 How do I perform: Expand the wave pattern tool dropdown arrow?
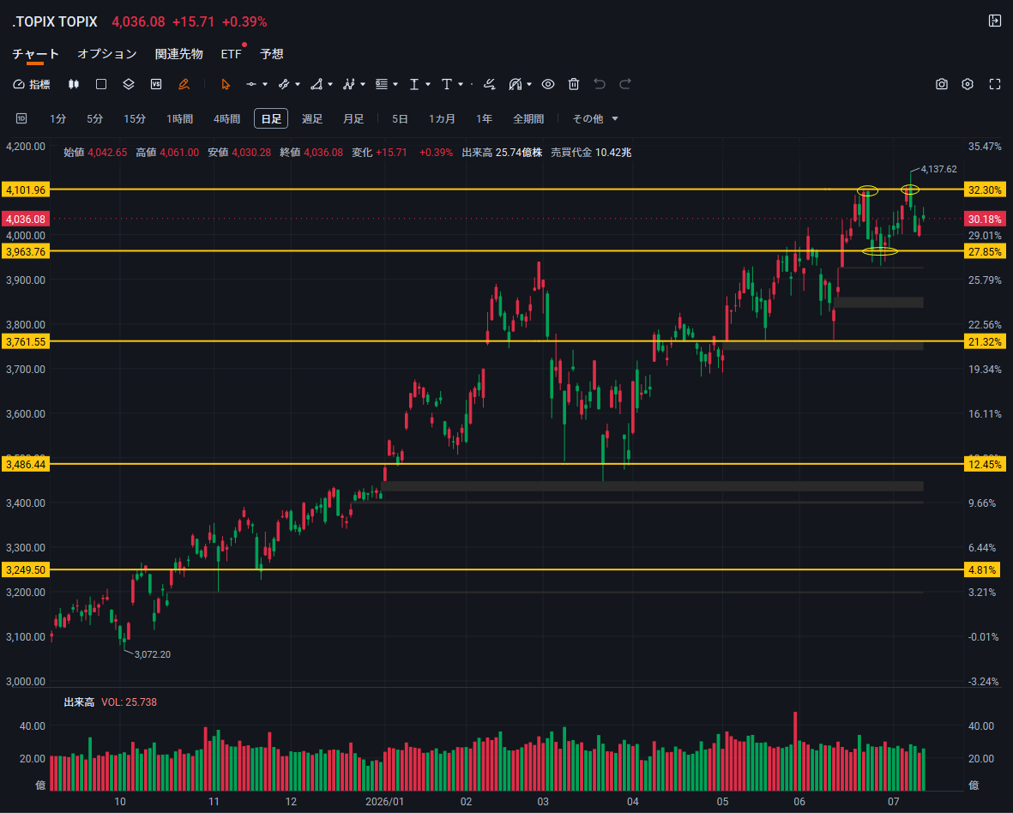363,85
